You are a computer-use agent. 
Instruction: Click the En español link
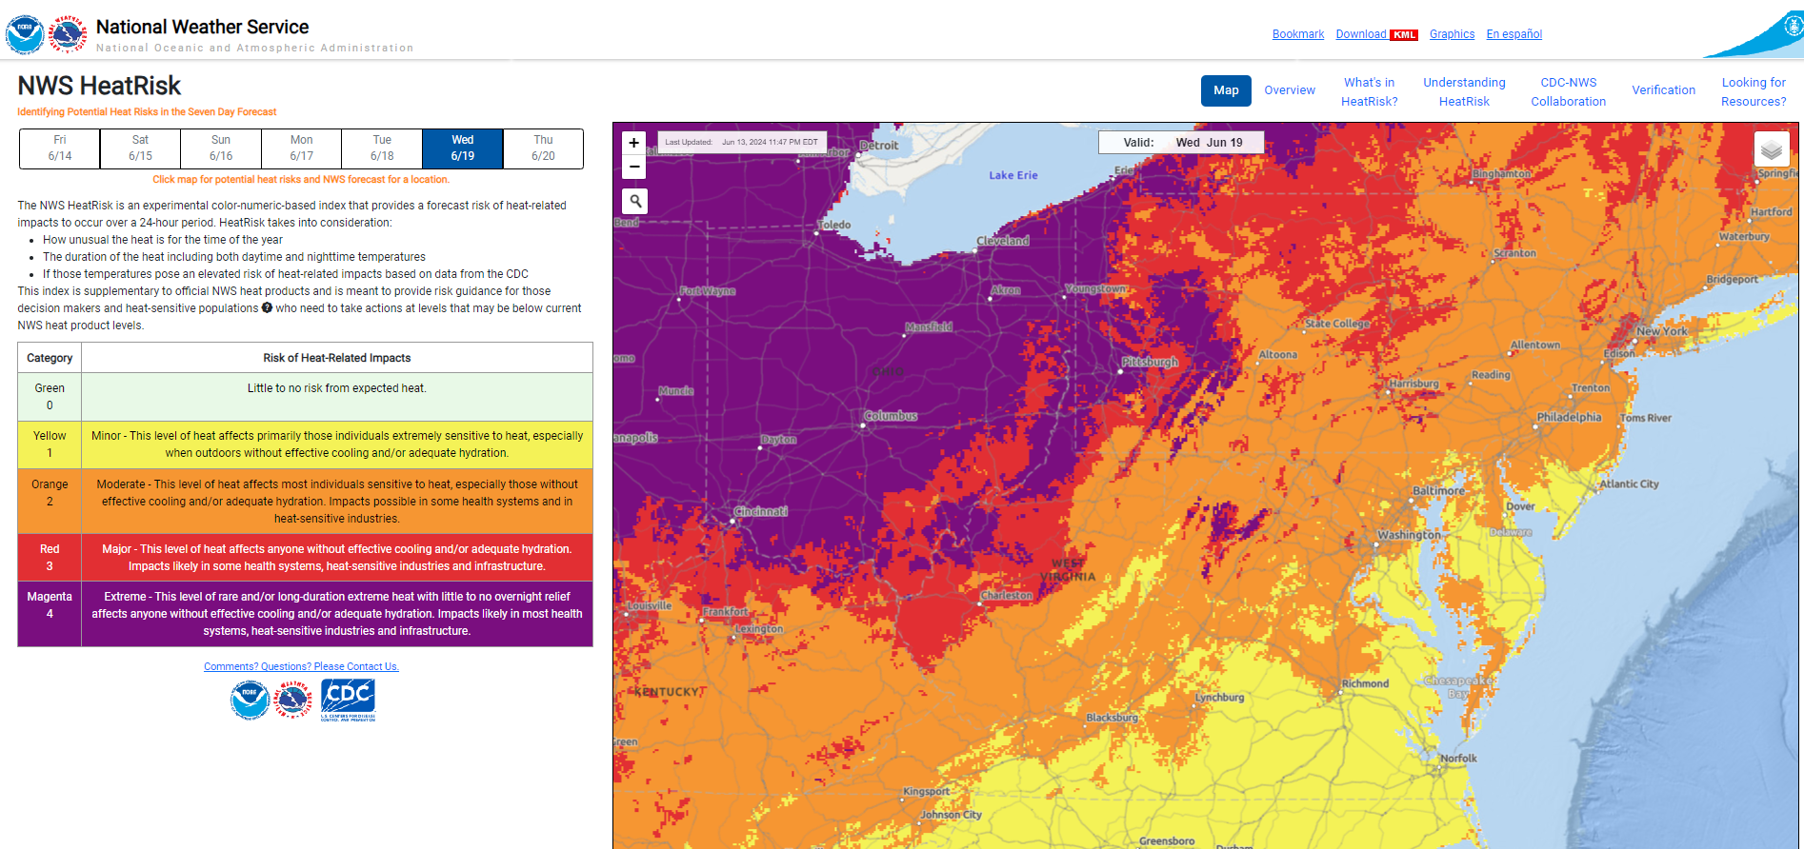point(1513,34)
